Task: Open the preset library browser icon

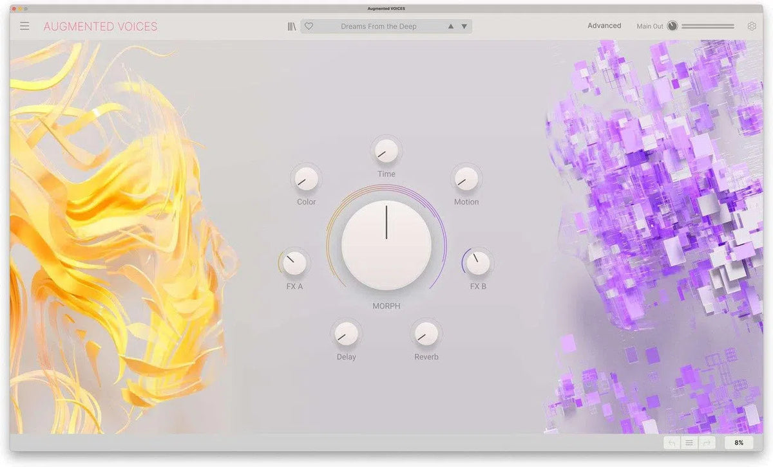Action: click(291, 26)
